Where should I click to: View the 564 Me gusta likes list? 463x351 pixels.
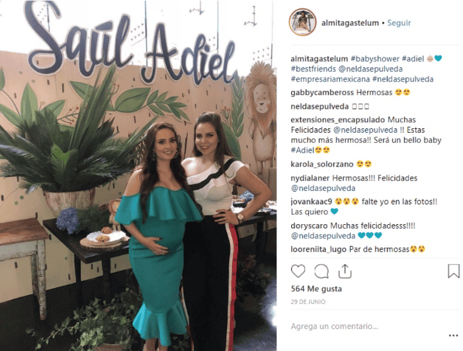point(316,288)
